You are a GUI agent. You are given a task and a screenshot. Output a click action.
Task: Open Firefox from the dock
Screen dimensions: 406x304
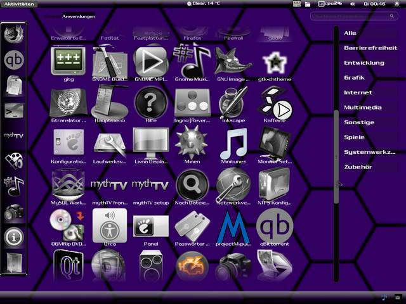[x=14, y=34]
